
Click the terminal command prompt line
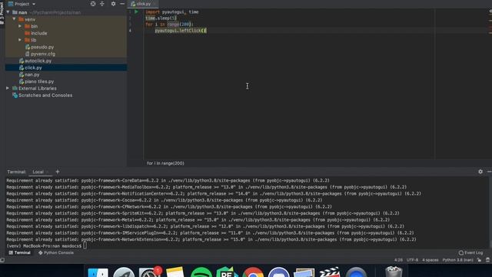pos(47,246)
